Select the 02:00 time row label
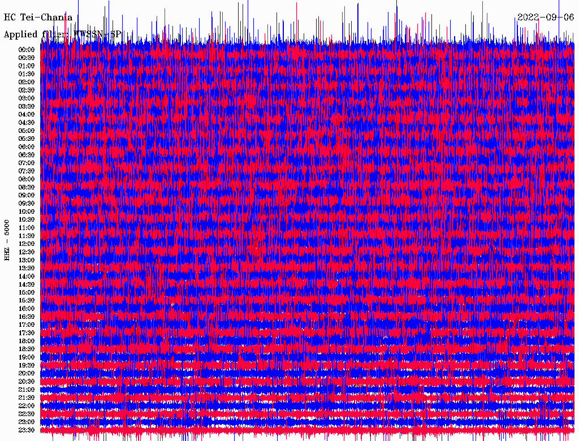 click(27, 82)
